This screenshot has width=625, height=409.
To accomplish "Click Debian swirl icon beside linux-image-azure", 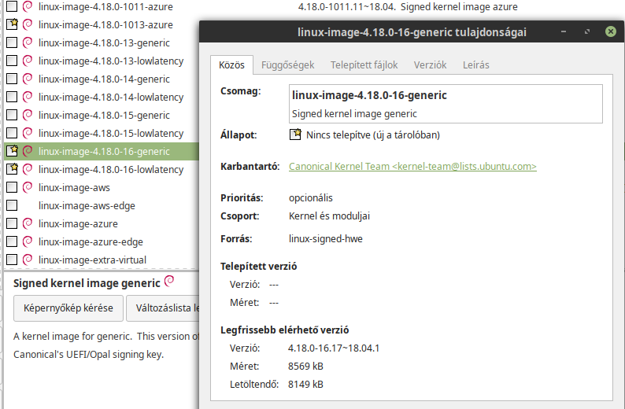I will (x=28, y=224).
